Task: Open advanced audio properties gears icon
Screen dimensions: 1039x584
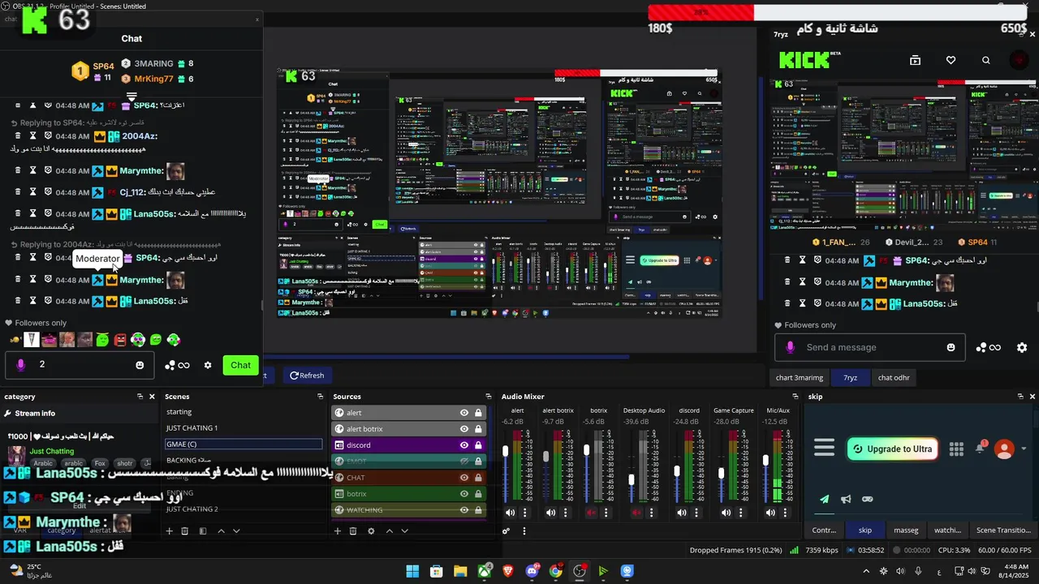Action: coord(506,531)
